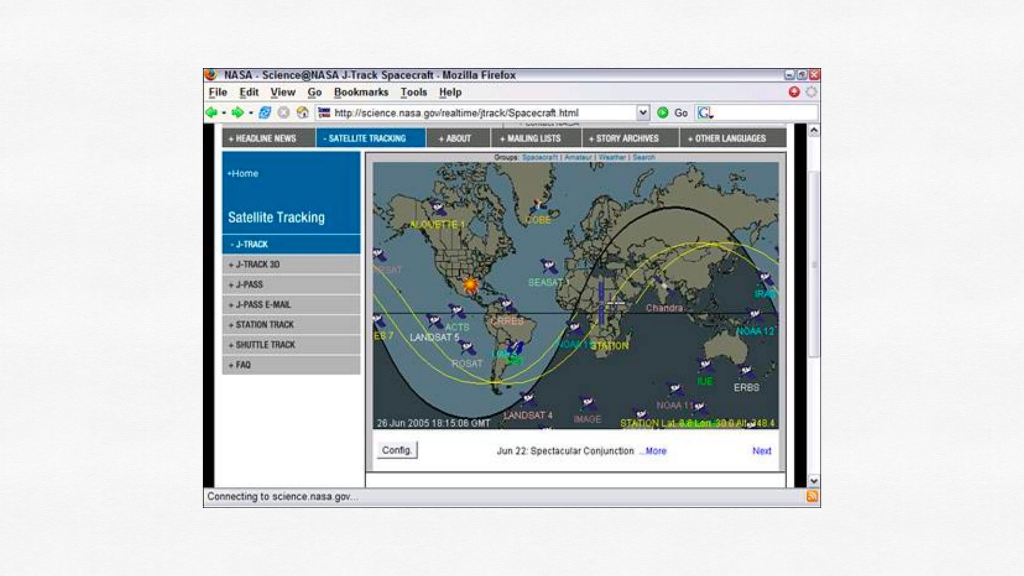1024x576 pixels.
Task: Click the Google search engine icon
Action: point(705,113)
